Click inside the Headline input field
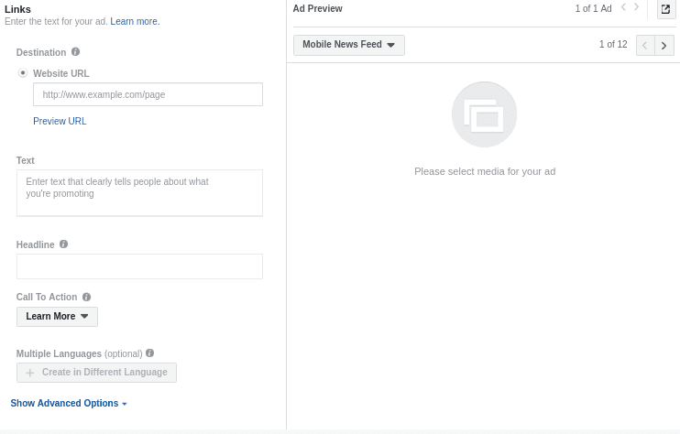The width and height of the screenshot is (680, 434). click(139, 266)
